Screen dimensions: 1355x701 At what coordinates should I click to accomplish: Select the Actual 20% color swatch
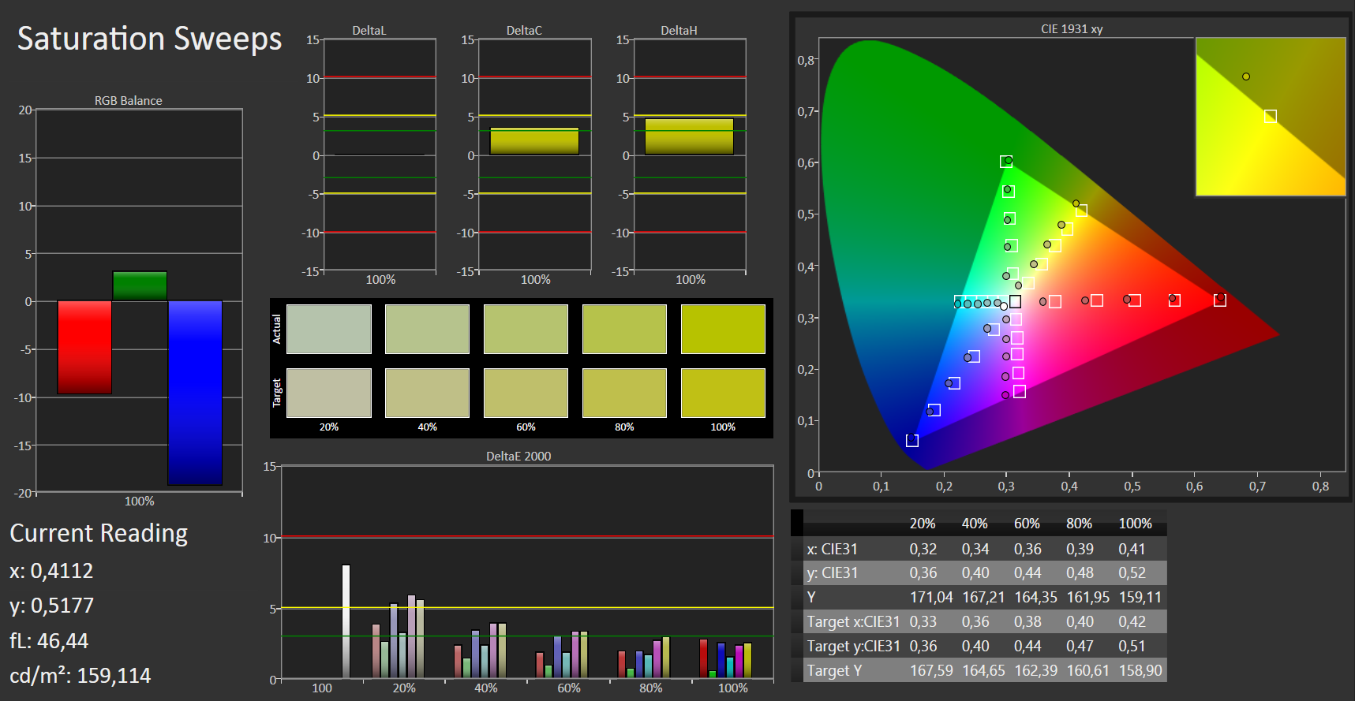tap(329, 329)
